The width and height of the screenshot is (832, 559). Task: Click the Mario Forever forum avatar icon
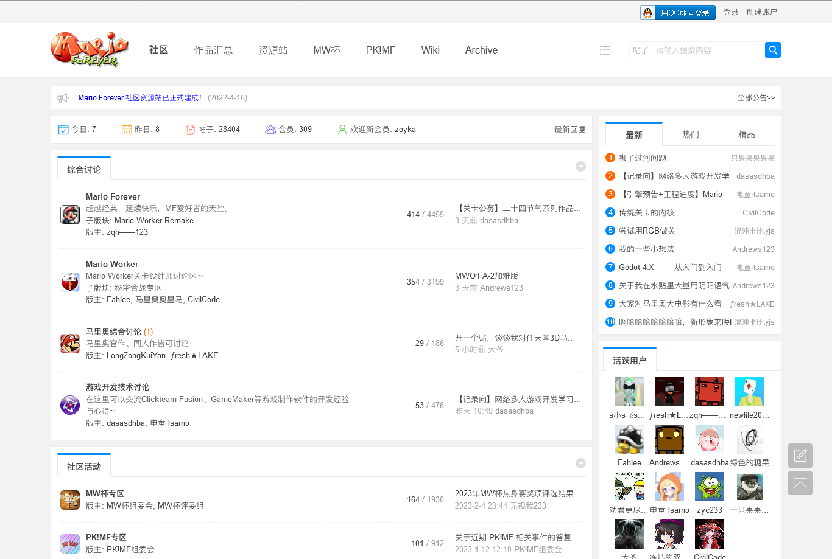click(70, 215)
